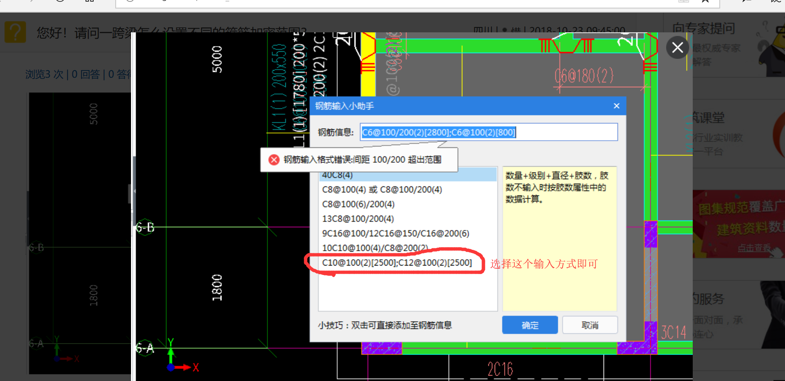Screen dimensions: 785x381
Task: Click the 图集规范覆盖广 advertisement banner
Action: (739, 224)
